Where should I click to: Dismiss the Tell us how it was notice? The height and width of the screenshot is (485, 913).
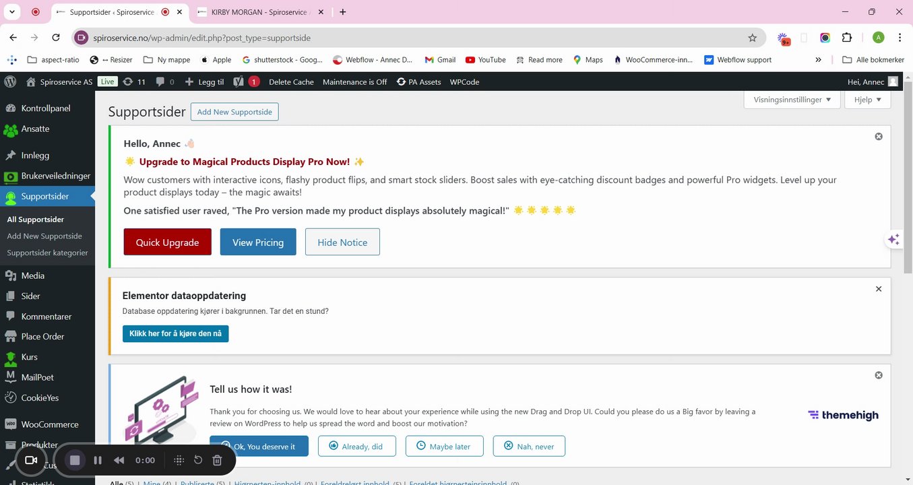pyautogui.click(x=879, y=375)
